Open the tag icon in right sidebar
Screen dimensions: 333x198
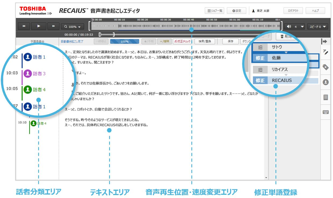[325, 67]
